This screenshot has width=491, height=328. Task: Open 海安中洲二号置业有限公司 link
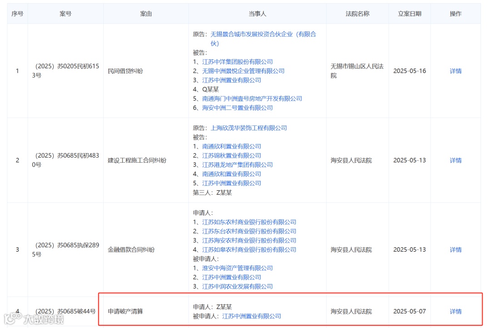coord(237,108)
